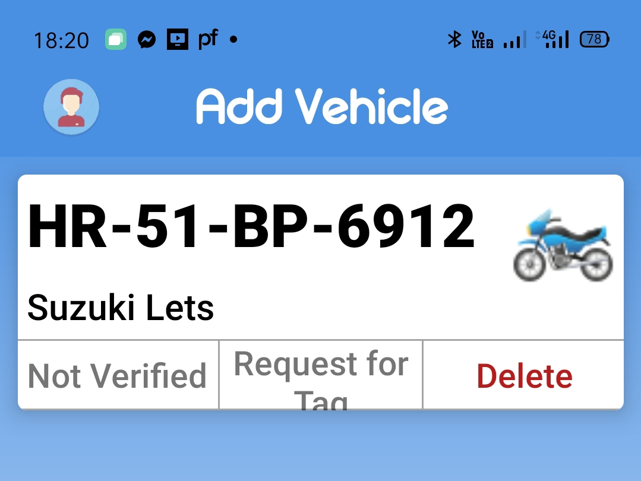Tap the green app notification icon
The height and width of the screenshot is (481, 641).
tap(116, 39)
